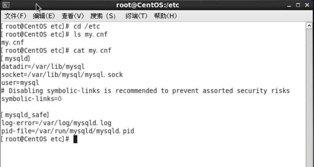Click the terminal icon in title bar
Screen dimensions: 314x167
pos(6,5)
